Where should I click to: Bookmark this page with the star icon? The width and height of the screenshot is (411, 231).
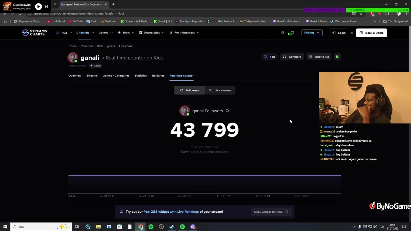[361, 13]
